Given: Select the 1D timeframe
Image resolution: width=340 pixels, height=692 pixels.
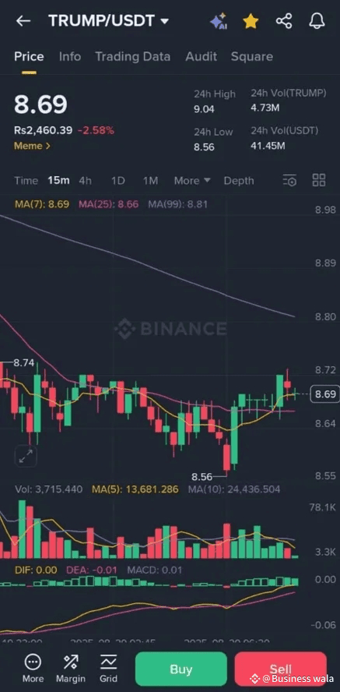Looking at the screenshot, I should [x=117, y=181].
